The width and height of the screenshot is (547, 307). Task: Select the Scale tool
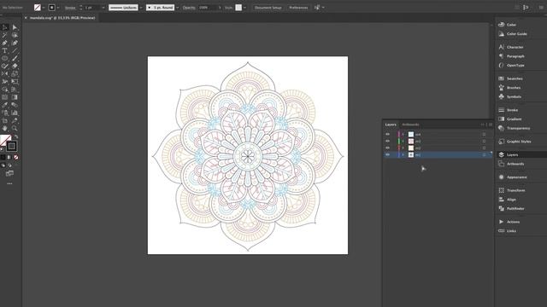[x=15, y=74]
